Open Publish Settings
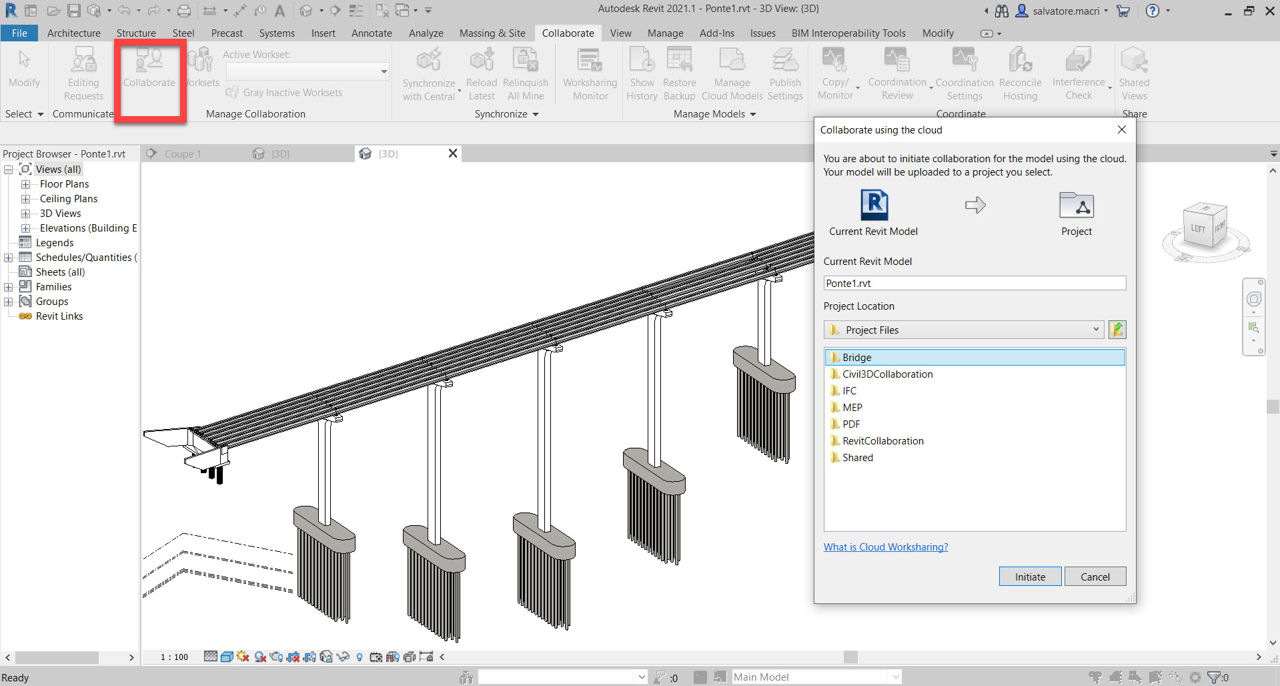1280x686 pixels. pyautogui.click(x=785, y=74)
